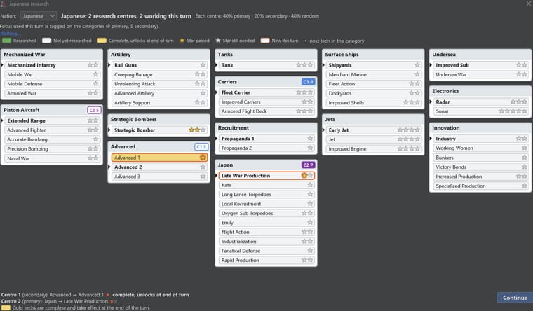Click the star next to Kate

click(310, 185)
